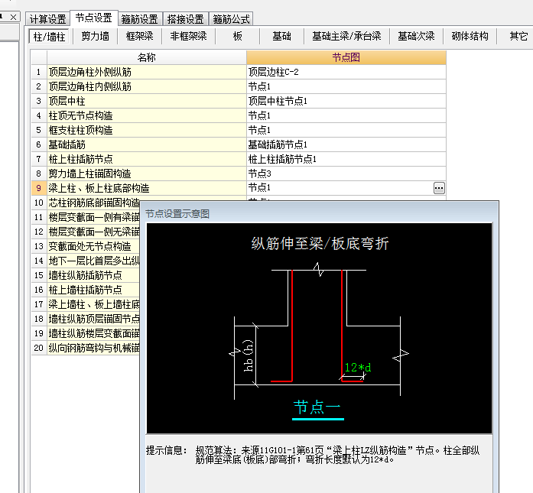Select row 顶层边角柱内侧纵筋

coord(147,86)
